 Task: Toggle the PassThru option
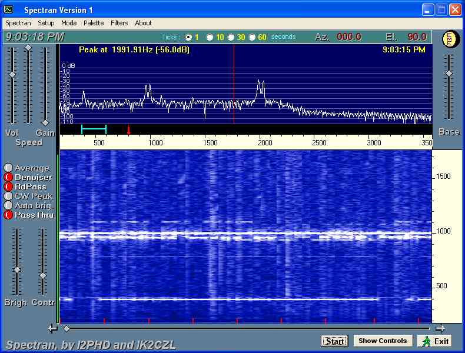coord(8,215)
